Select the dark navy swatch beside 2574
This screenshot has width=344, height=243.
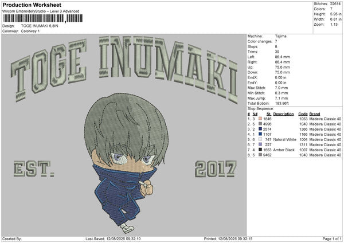(x=260, y=129)
